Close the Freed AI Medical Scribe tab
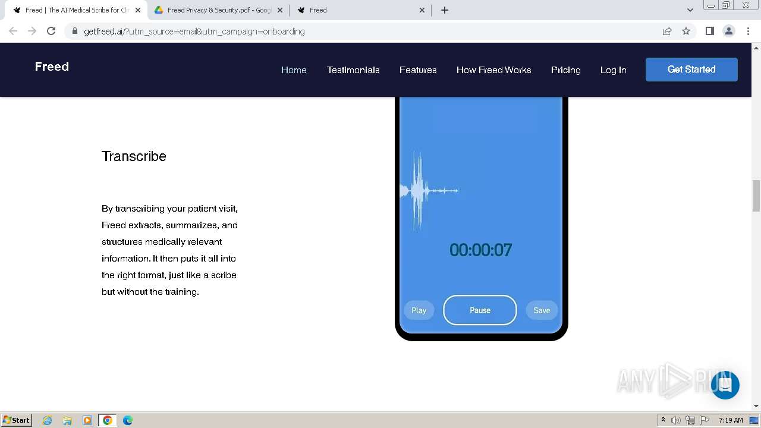This screenshot has width=761, height=428. point(138,10)
